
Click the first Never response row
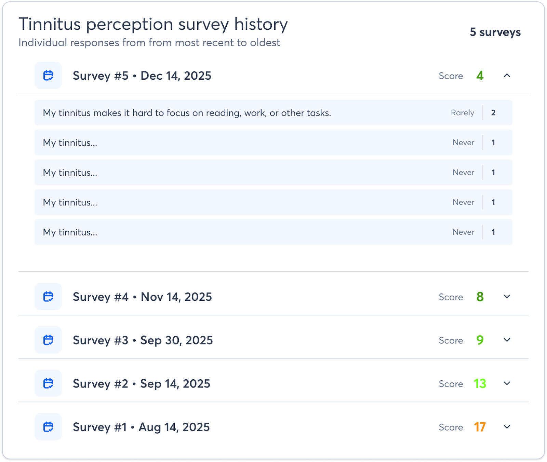[273, 142]
